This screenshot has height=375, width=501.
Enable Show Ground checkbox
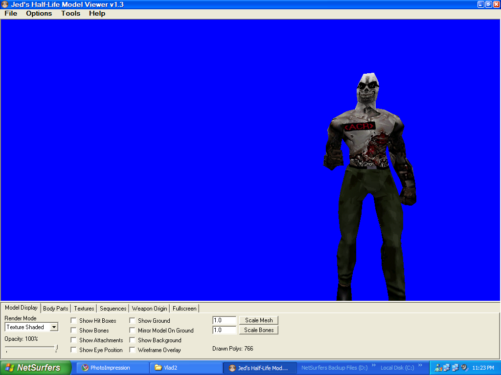coord(132,320)
